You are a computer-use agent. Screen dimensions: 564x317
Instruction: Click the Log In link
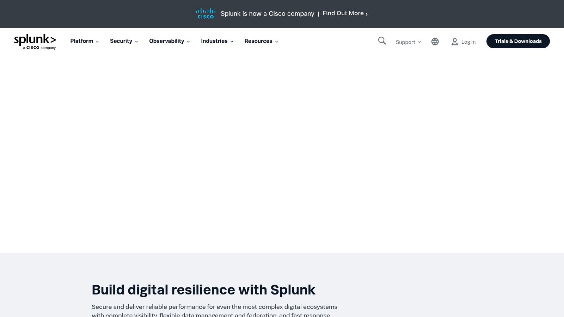468,42
